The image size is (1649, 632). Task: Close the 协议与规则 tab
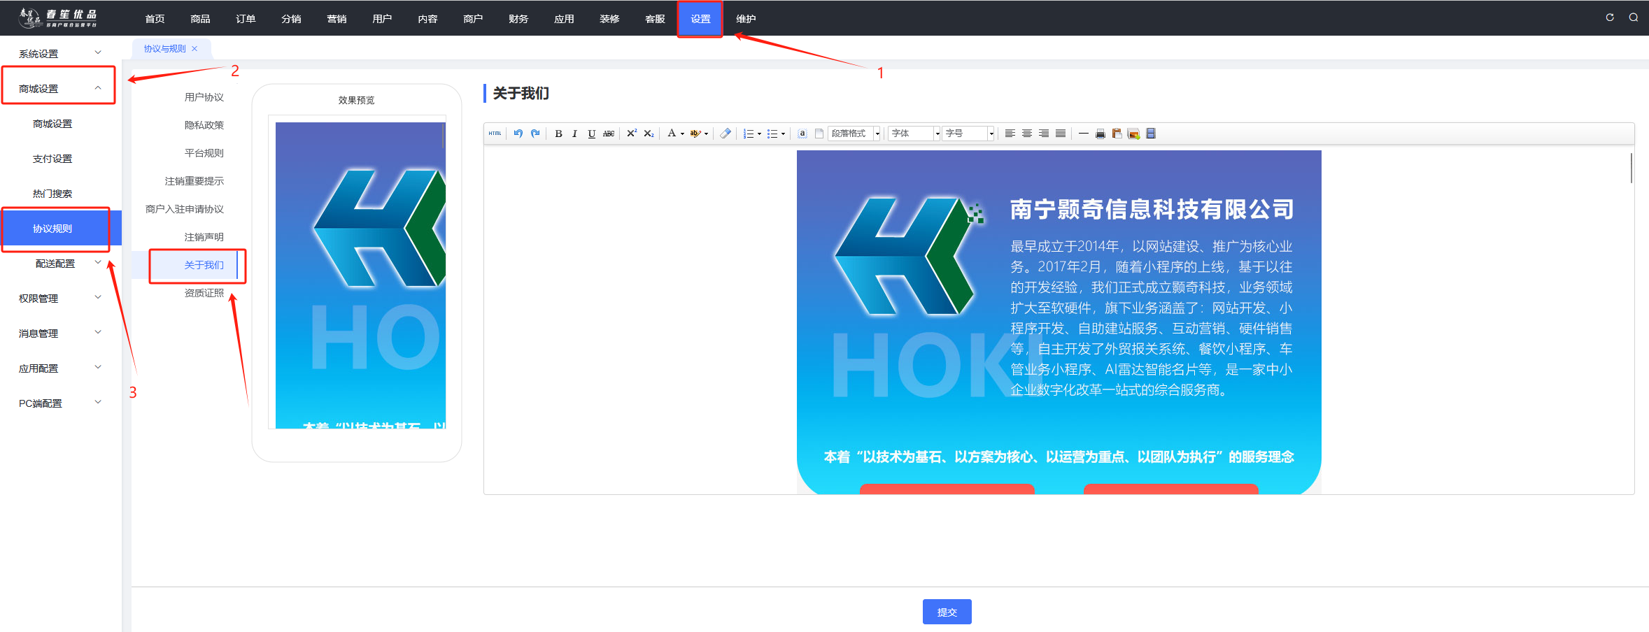[194, 49]
